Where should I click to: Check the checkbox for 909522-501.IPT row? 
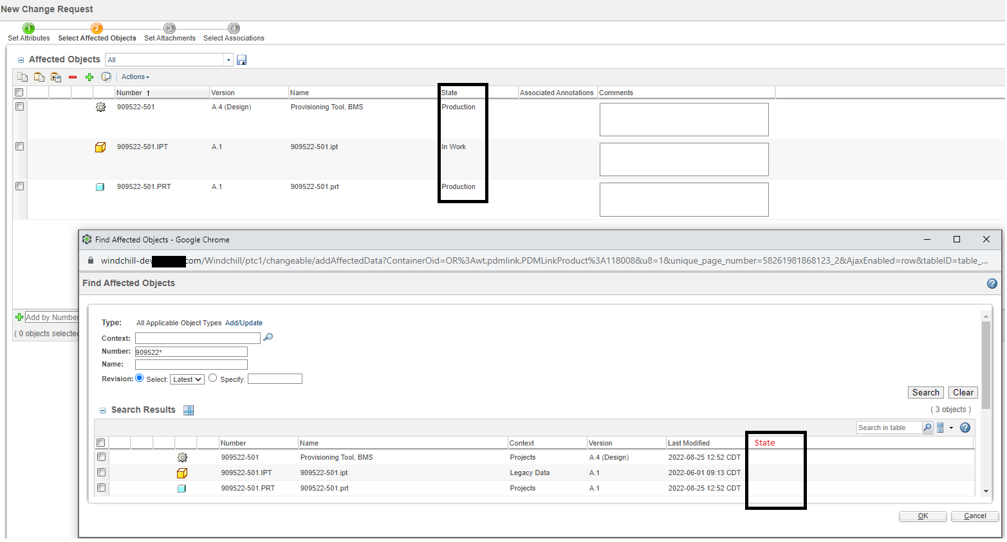point(19,147)
